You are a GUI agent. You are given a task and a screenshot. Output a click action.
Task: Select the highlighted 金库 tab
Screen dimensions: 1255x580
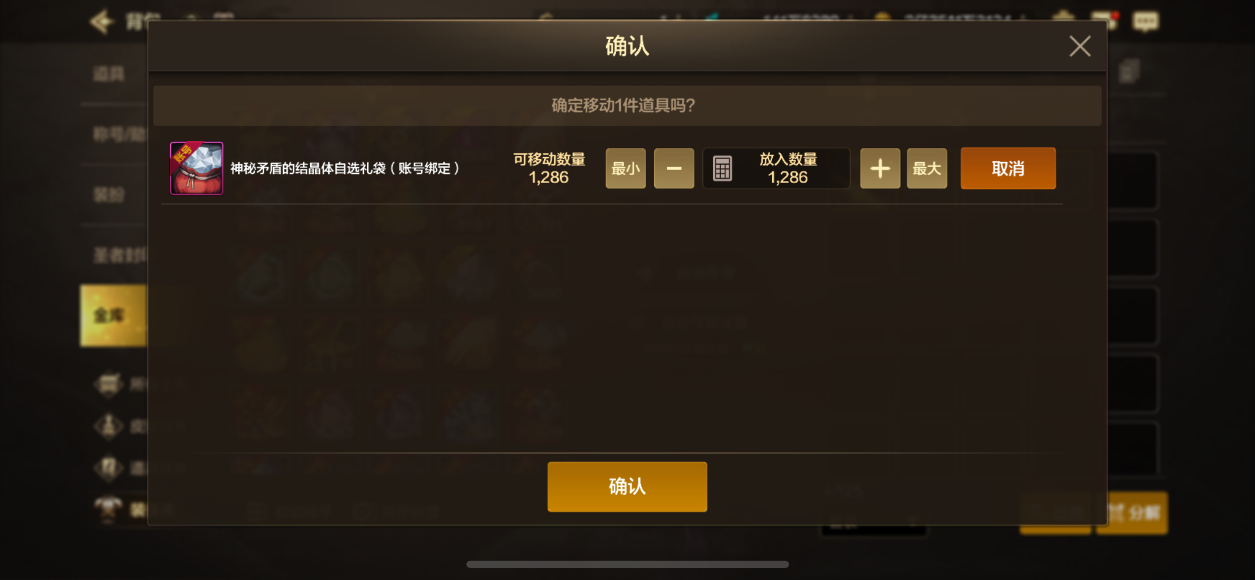click(x=114, y=315)
